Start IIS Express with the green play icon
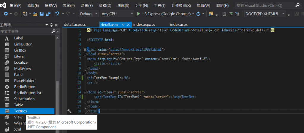Viewport: 304px width, 133px height. (x=138, y=14)
